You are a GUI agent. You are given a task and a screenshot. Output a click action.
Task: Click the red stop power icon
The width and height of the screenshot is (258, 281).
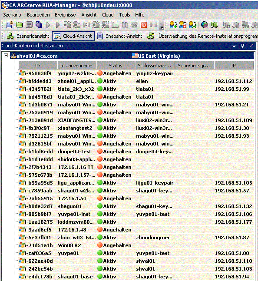tap(143, 25)
